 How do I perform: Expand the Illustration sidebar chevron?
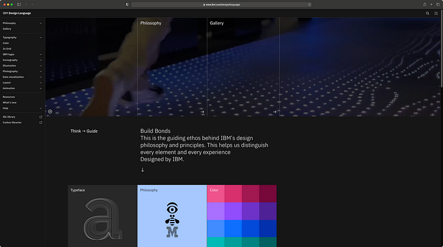coord(40,66)
